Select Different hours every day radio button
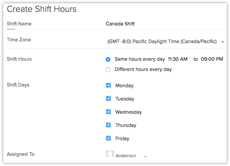 [x=108, y=70]
